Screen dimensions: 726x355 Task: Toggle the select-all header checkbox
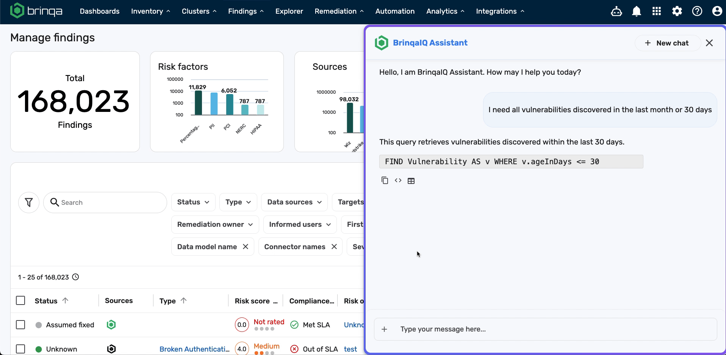(x=20, y=300)
